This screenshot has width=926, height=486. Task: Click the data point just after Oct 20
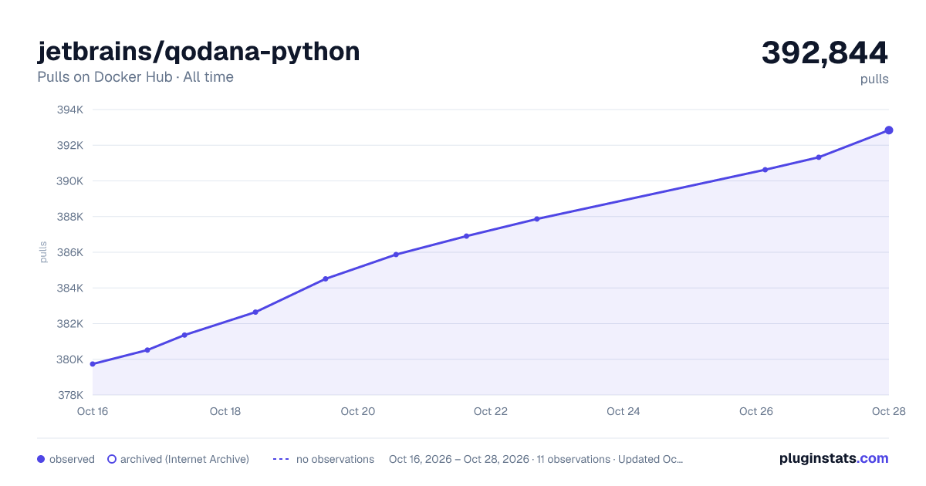[x=396, y=255]
